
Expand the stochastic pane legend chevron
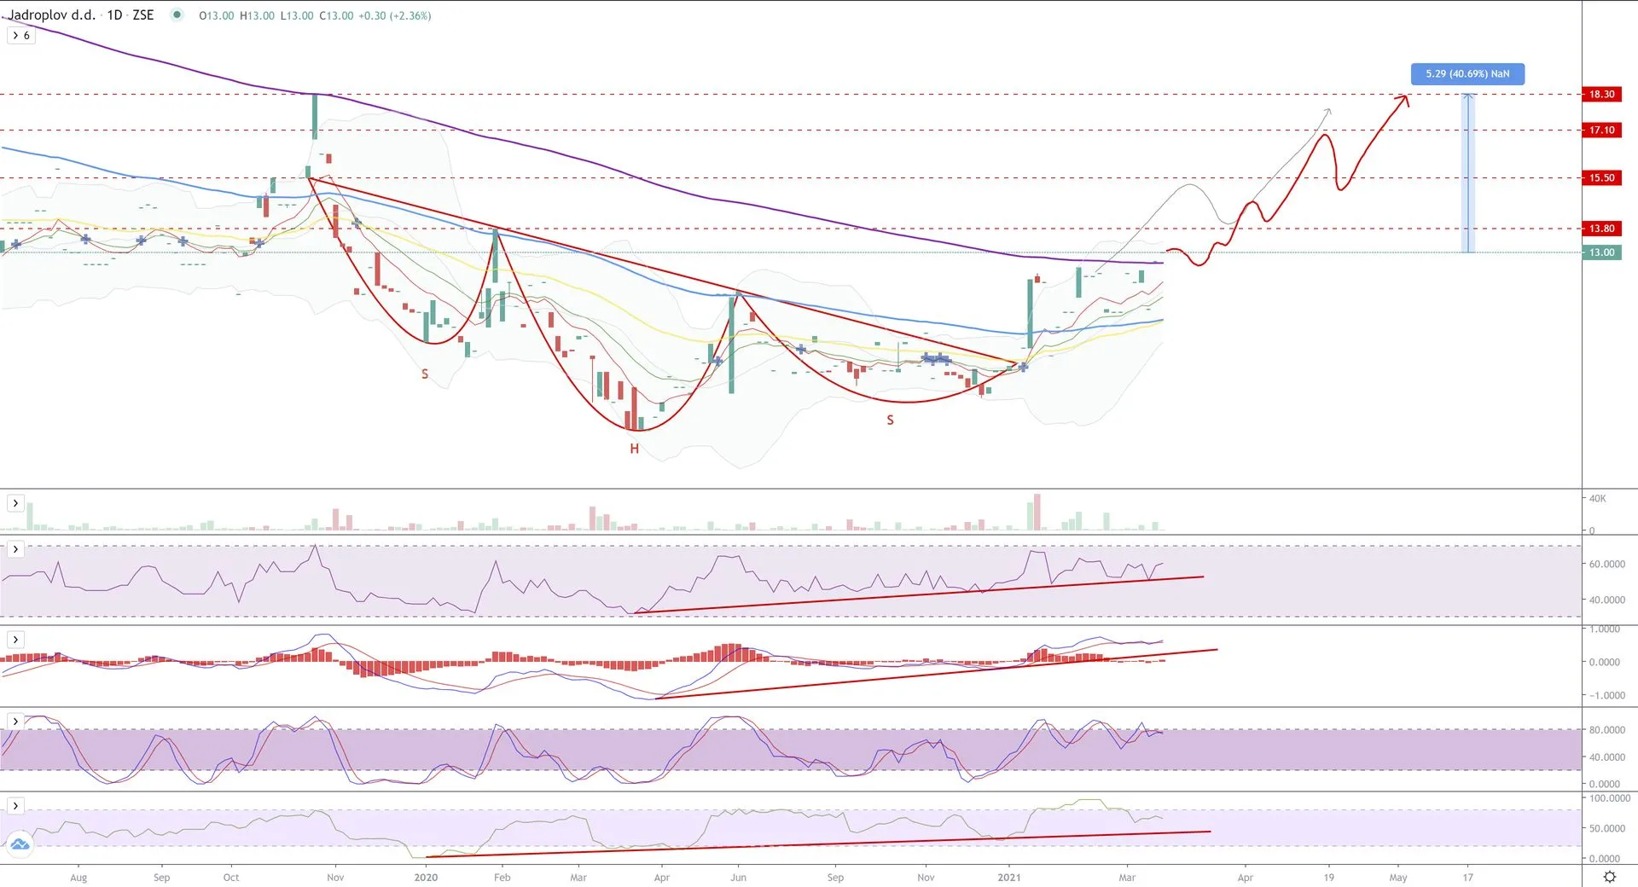point(15,722)
